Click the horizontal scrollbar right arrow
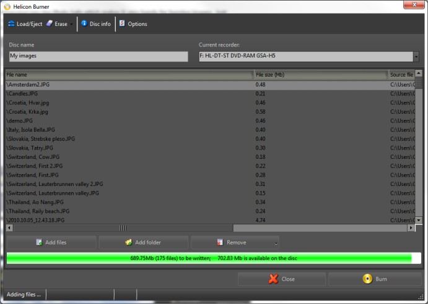The height and width of the screenshot is (304, 428). pos(411,228)
